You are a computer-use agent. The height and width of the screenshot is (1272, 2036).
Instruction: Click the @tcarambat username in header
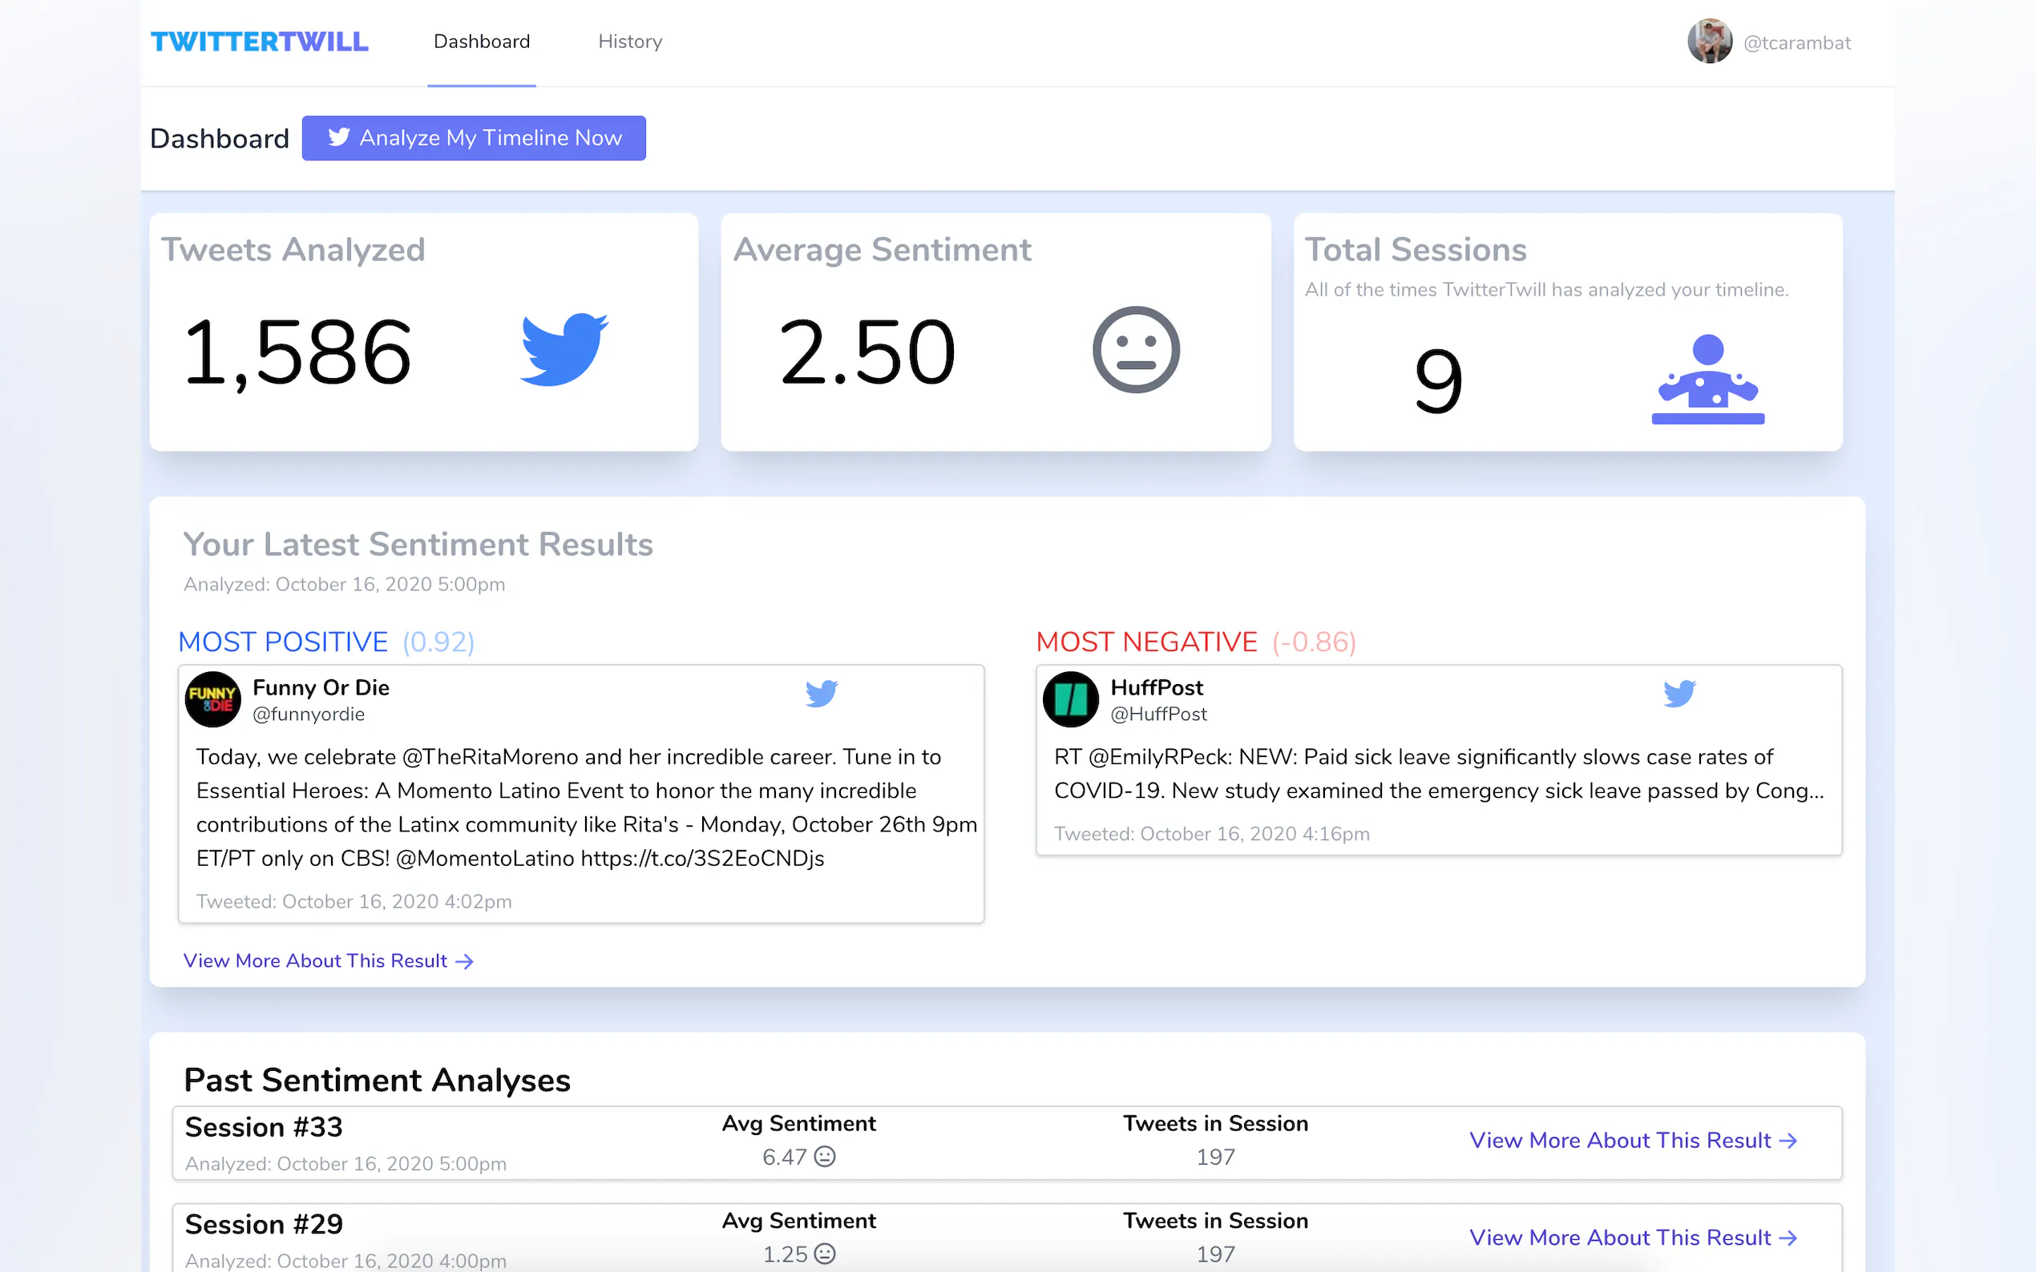(x=1796, y=43)
